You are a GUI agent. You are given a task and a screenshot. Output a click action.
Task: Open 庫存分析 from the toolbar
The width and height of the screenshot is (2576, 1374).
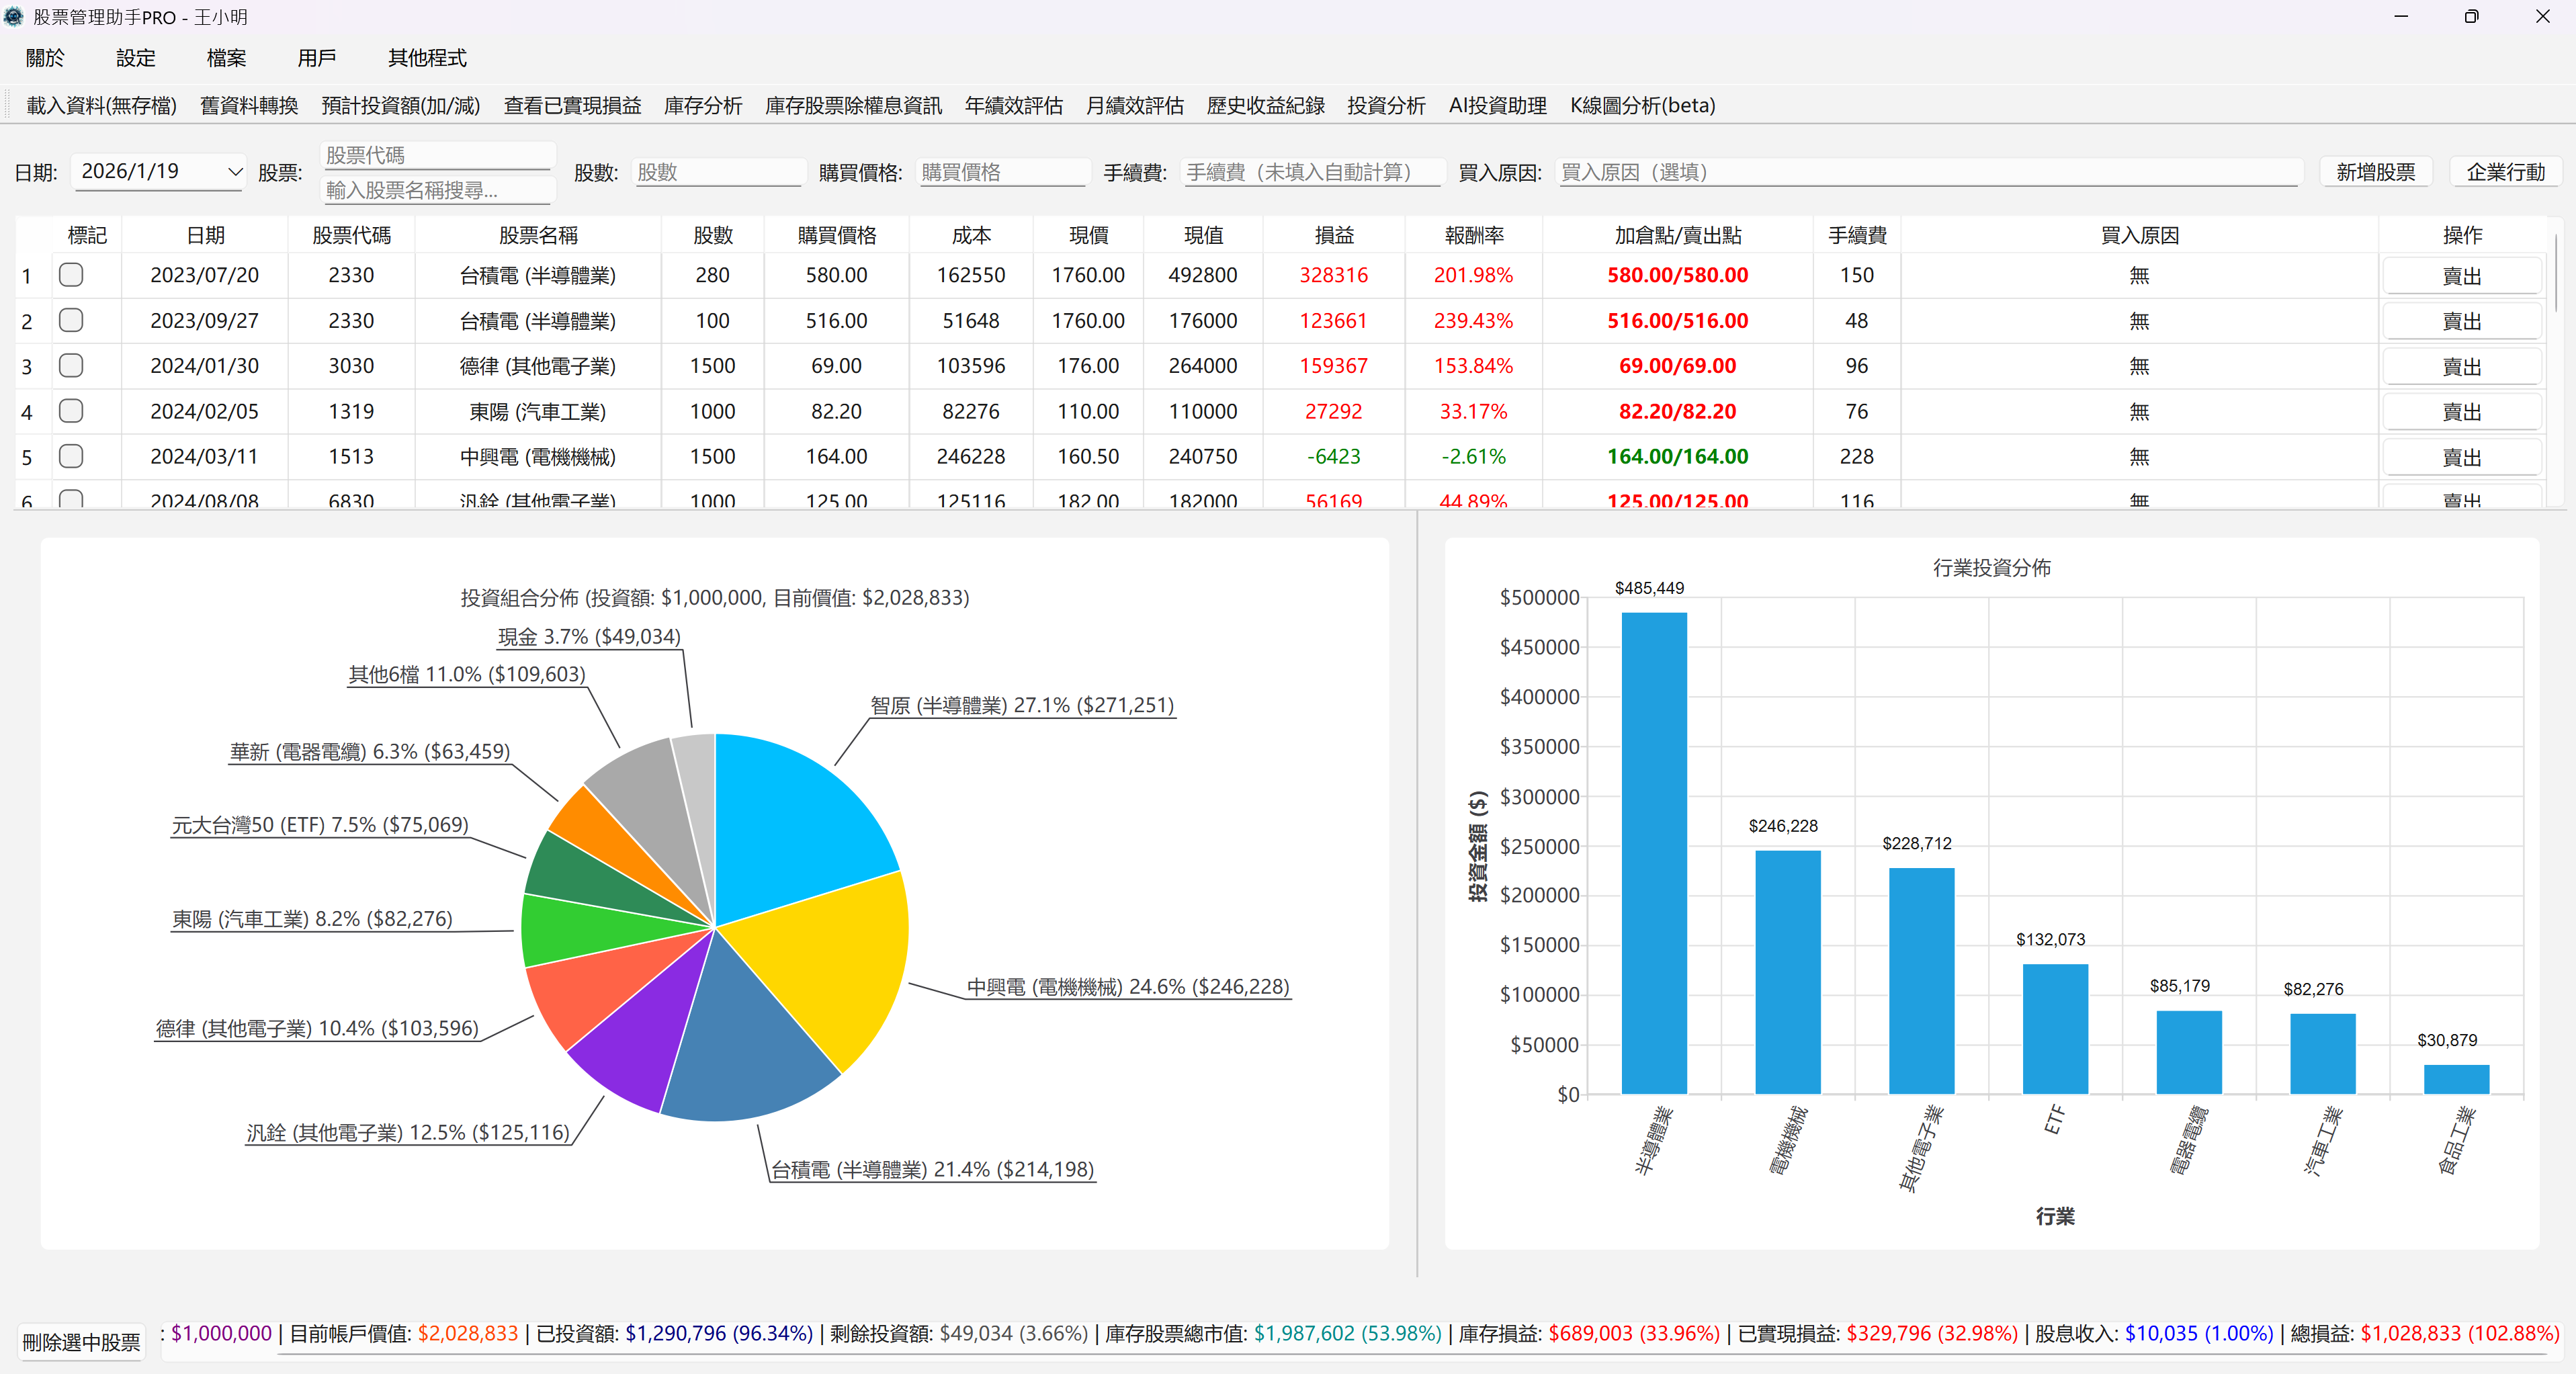coord(702,105)
